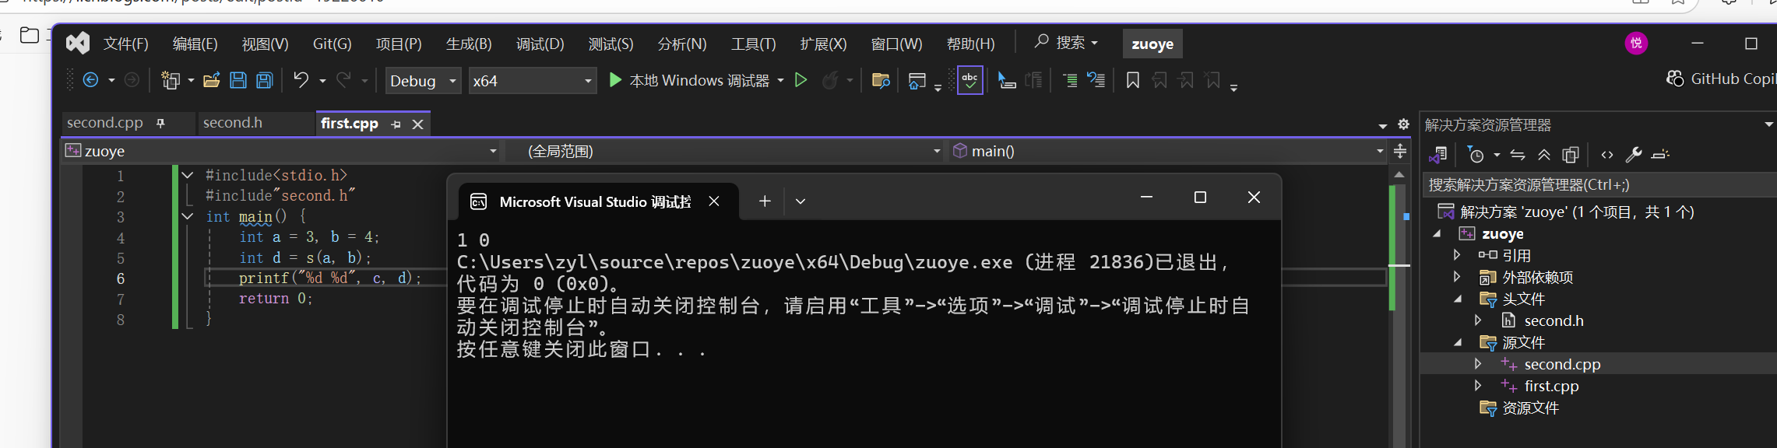Image resolution: width=1777 pixels, height=448 pixels.
Task: Open the 文件(F) menu
Action: 126,44
